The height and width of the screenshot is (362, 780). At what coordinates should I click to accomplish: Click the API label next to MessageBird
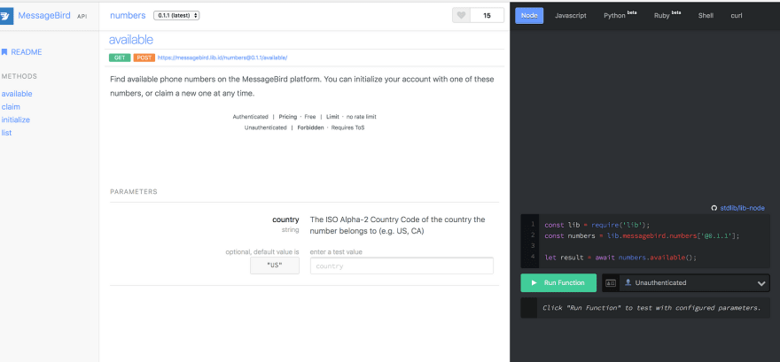pyautogui.click(x=82, y=17)
